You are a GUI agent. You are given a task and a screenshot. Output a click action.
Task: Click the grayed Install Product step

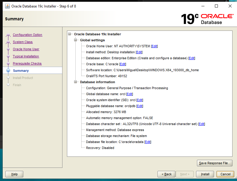pos(23,78)
